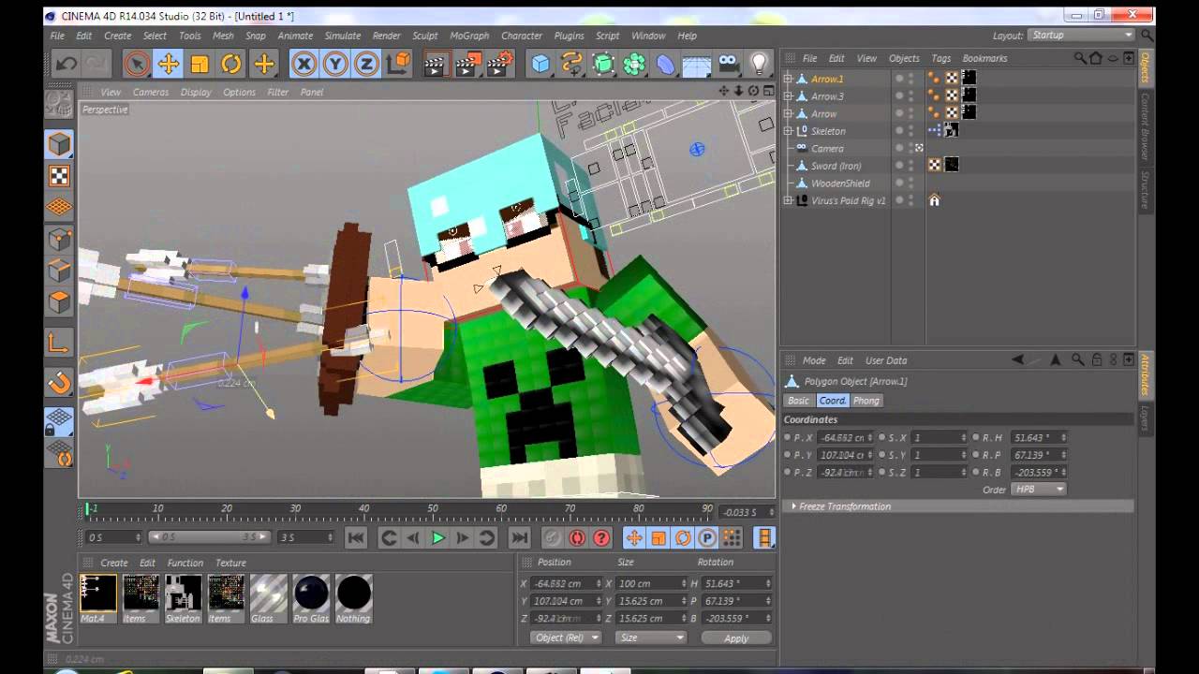This screenshot has height=674, width=1199.
Task: Play the animation forward
Action: (x=437, y=538)
